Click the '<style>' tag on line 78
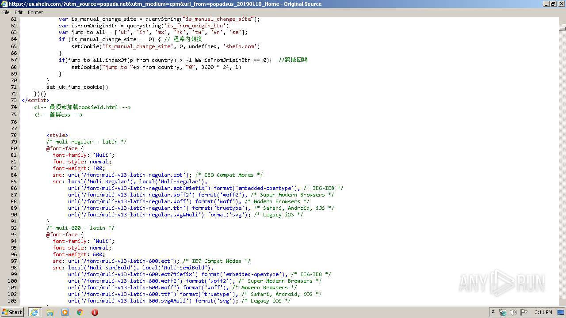566x318 pixels. pyautogui.click(x=57, y=135)
